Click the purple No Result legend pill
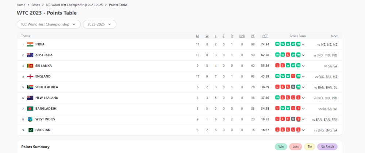 [327, 147]
